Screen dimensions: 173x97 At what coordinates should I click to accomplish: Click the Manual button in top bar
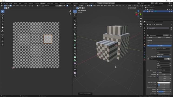click(112, 3)
